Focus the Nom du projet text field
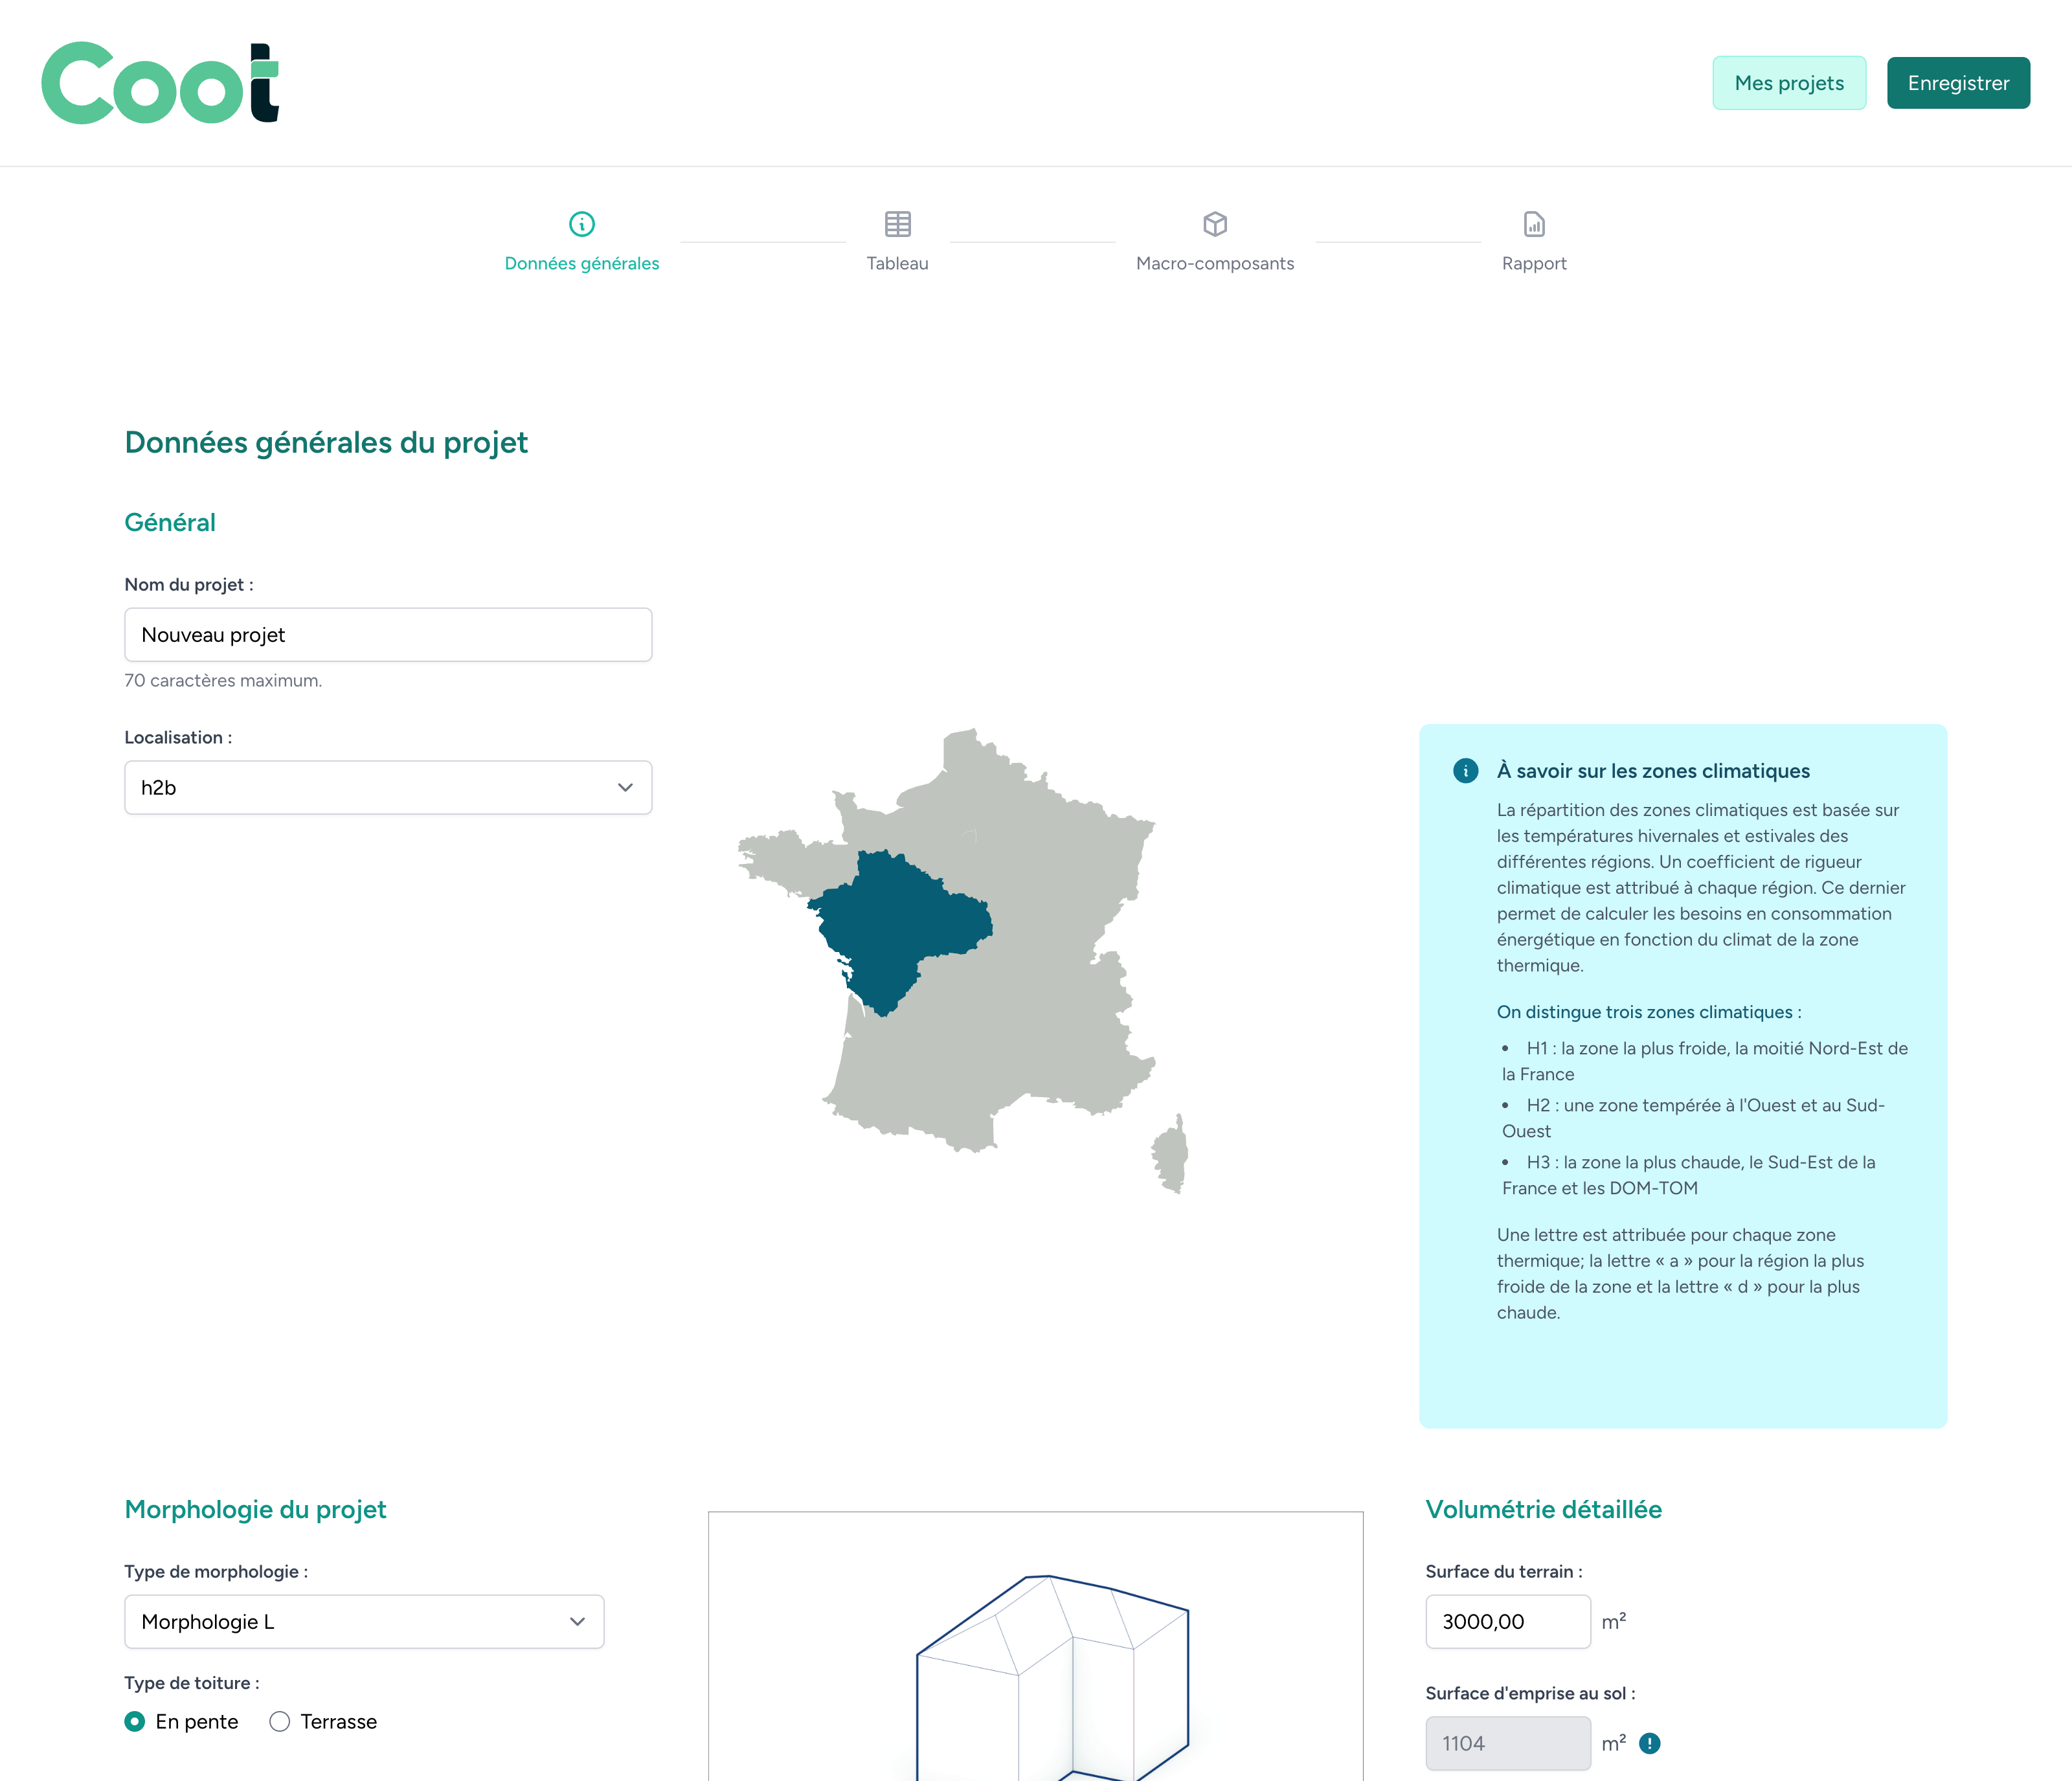 388,635
